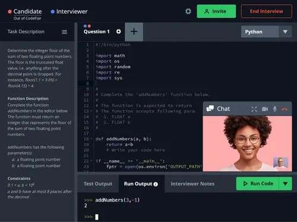This screenshot has width=297, height=222.
Task: Click the 'Function Description' heading
Action: 28,98
